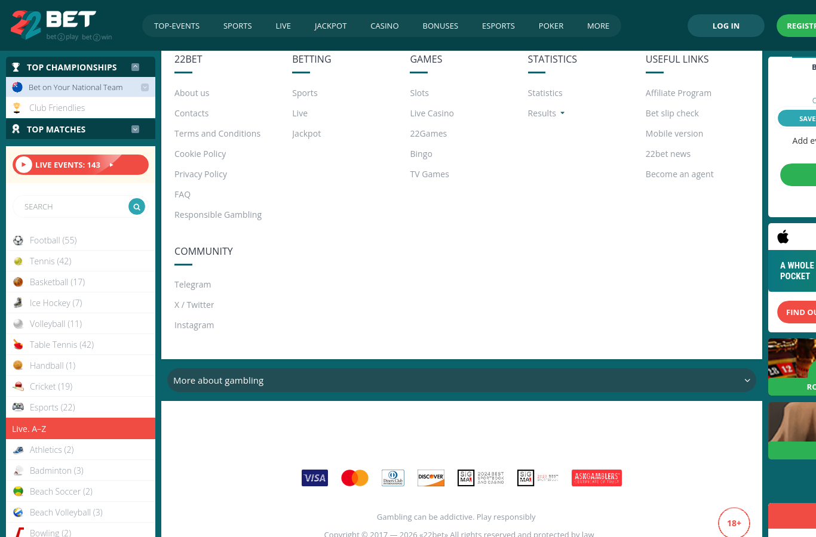The image size is (816, 537).
Task: Click the Cricket icon
Action: 18,387
